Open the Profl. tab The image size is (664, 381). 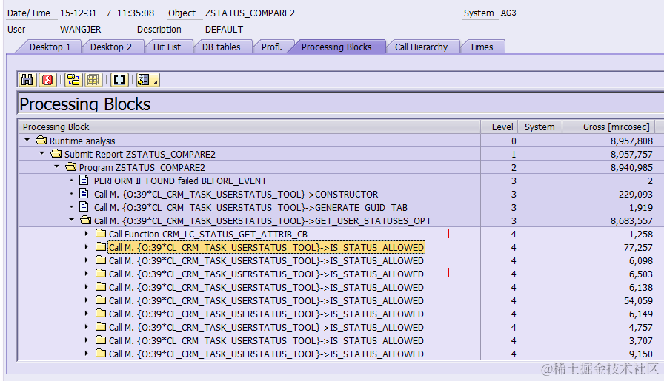[272, 47]
